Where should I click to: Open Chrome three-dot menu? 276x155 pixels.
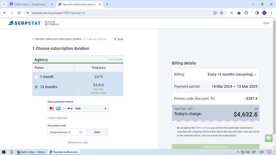[272, 13]
